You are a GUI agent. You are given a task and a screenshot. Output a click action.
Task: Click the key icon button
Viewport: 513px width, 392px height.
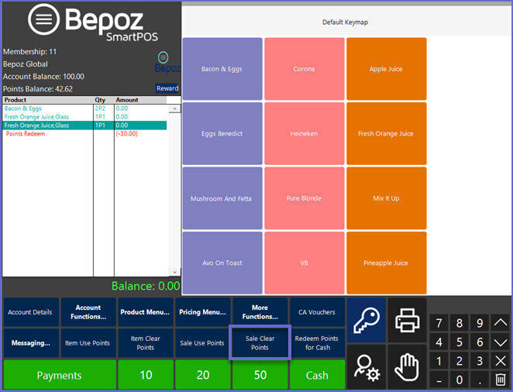(x=366, y=319)
